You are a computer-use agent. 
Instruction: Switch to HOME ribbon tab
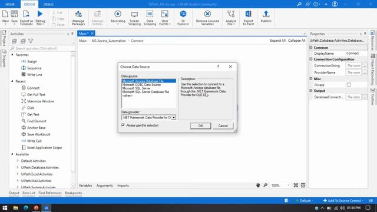point(10,4)
